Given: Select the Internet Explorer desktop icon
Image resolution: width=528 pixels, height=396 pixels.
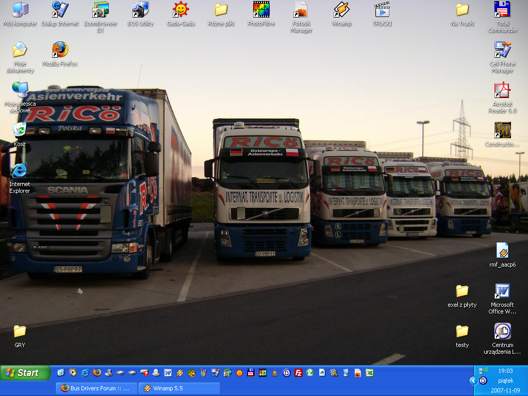Looking at the screenshot, I should (x=20, y=178).
